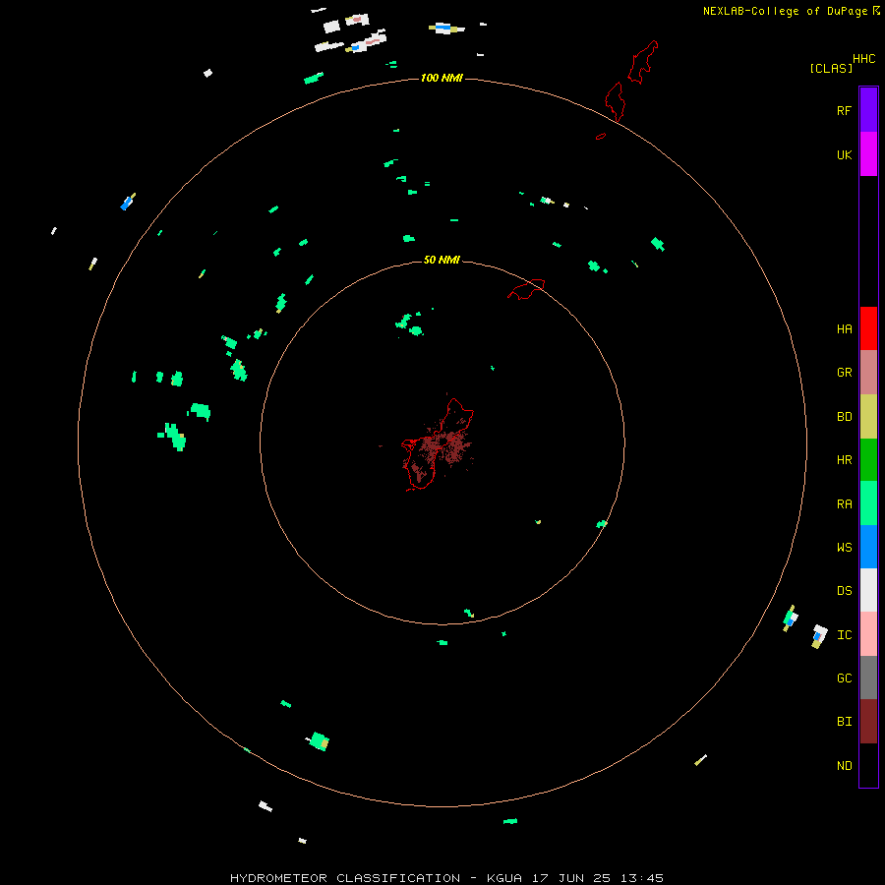Image resolution: width=885 pixels, height=885 pixels.
Task: Click the DS white legend swatch
Action: click(x=868, y=590)
